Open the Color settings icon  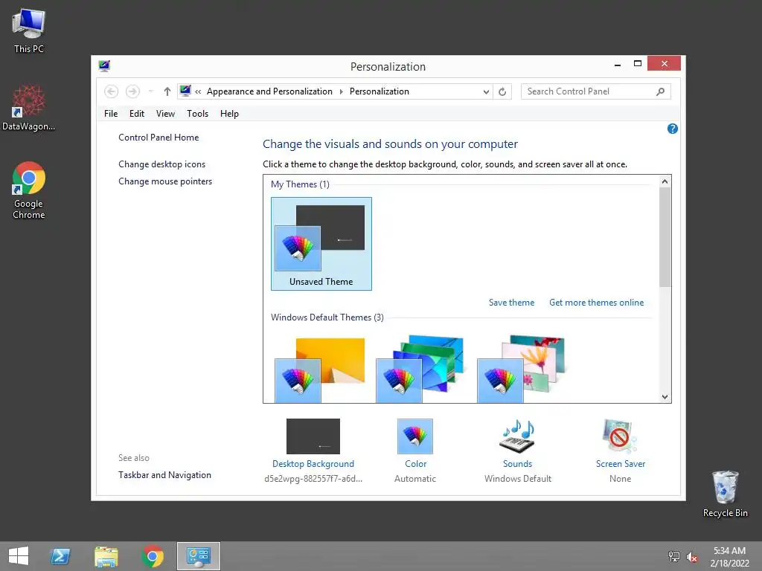(415, 436)
